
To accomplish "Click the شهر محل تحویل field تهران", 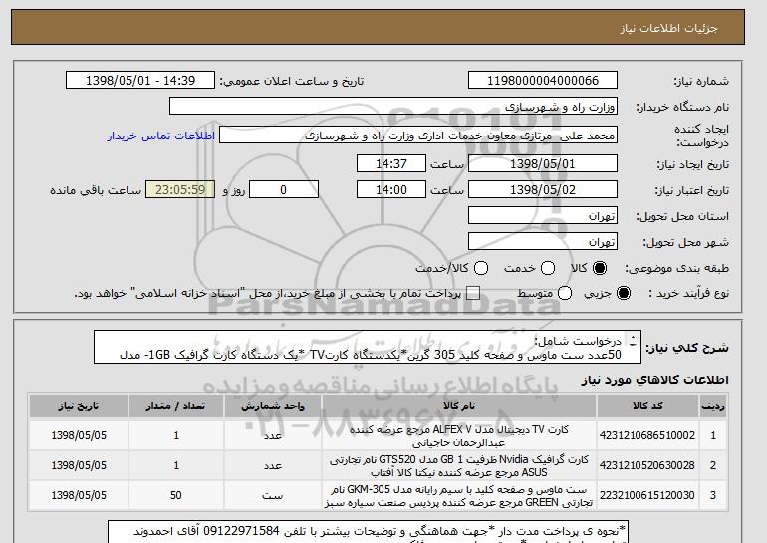I will tap(543, 242).
